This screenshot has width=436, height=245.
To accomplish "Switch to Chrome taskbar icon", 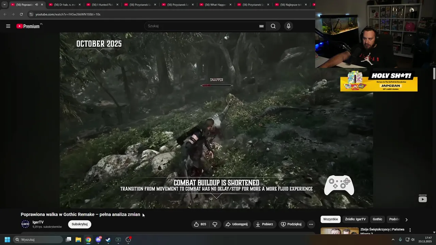I will [x=88, y=240].
